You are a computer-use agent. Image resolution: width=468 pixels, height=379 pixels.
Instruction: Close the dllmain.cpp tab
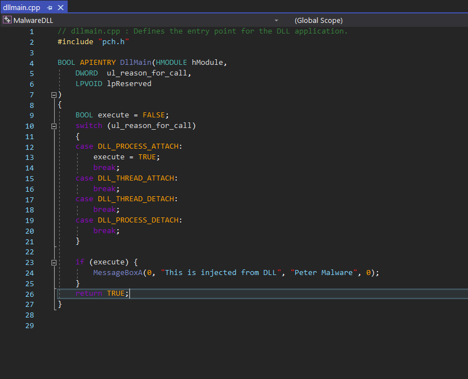tap(60, 7)
